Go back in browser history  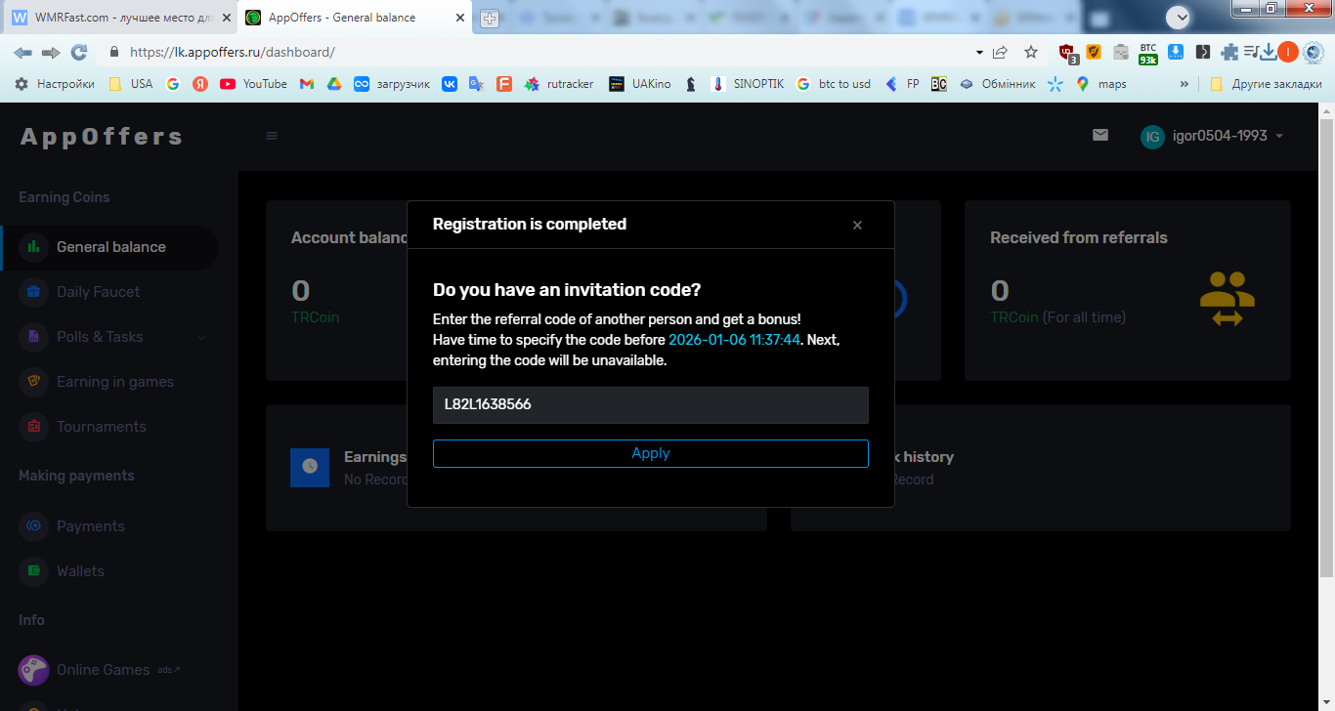22,53
